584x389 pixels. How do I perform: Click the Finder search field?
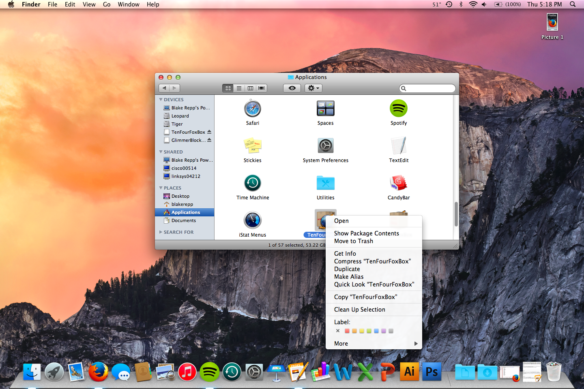coord(427,88)
